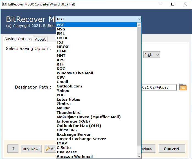Open help with the ? button
192x159 pixels.
(x=13, y=149)
